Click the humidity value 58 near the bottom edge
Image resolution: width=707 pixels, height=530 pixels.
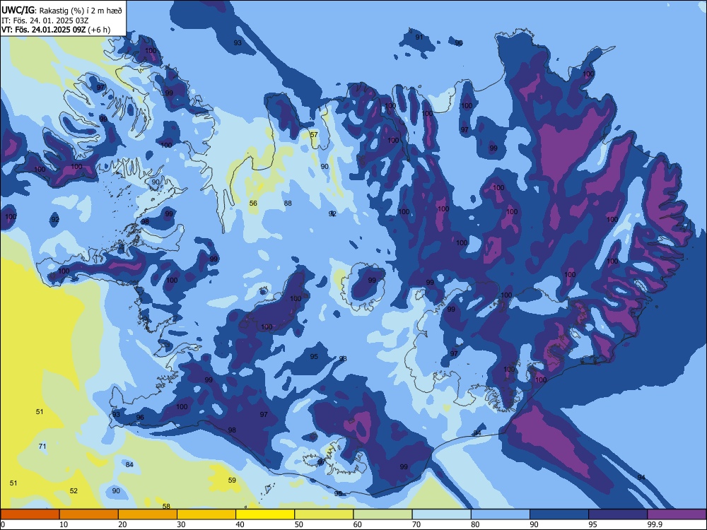point(166,506)
